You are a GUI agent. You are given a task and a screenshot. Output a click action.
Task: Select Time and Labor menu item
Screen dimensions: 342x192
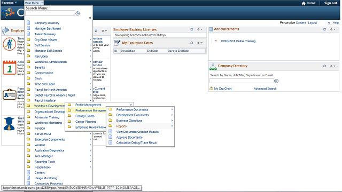tap(45, 84)
